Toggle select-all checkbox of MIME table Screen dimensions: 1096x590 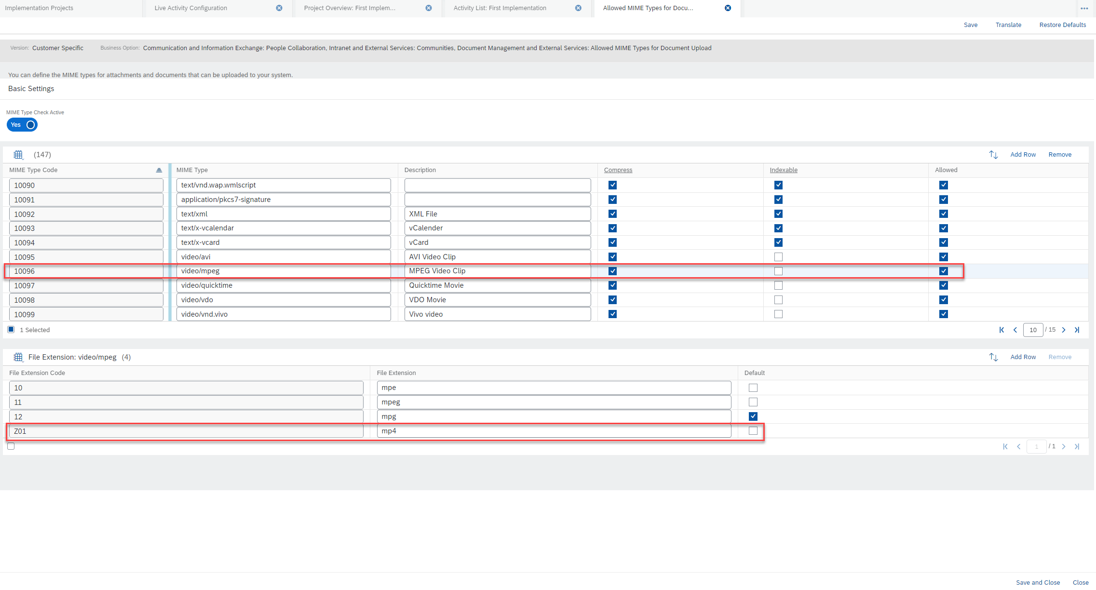pos(11,330)
